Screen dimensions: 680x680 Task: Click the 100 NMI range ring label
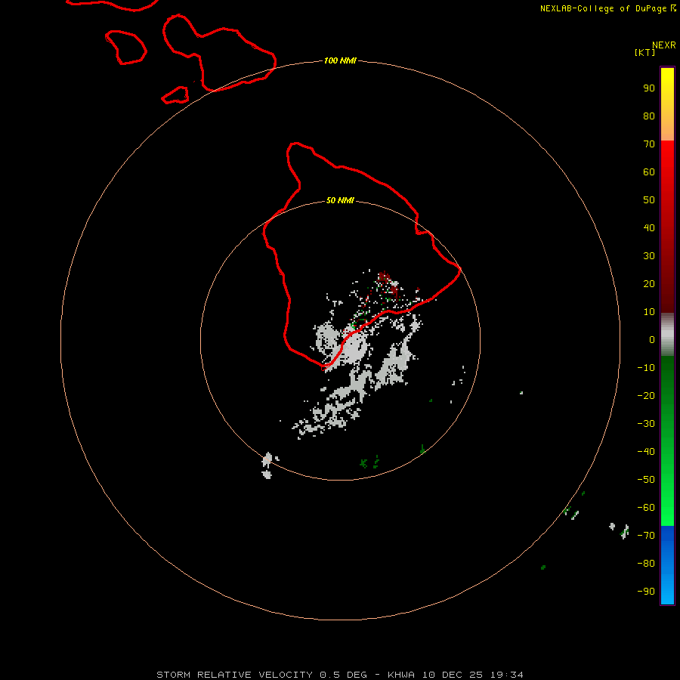point(340,60)
